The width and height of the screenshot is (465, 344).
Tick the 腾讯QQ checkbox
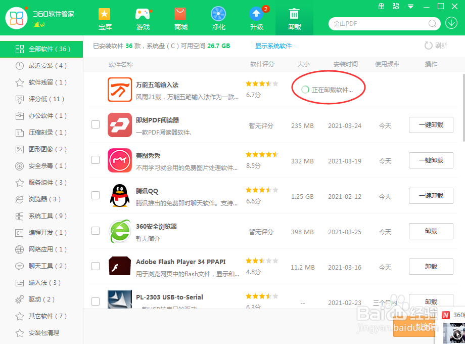point(96,196)
